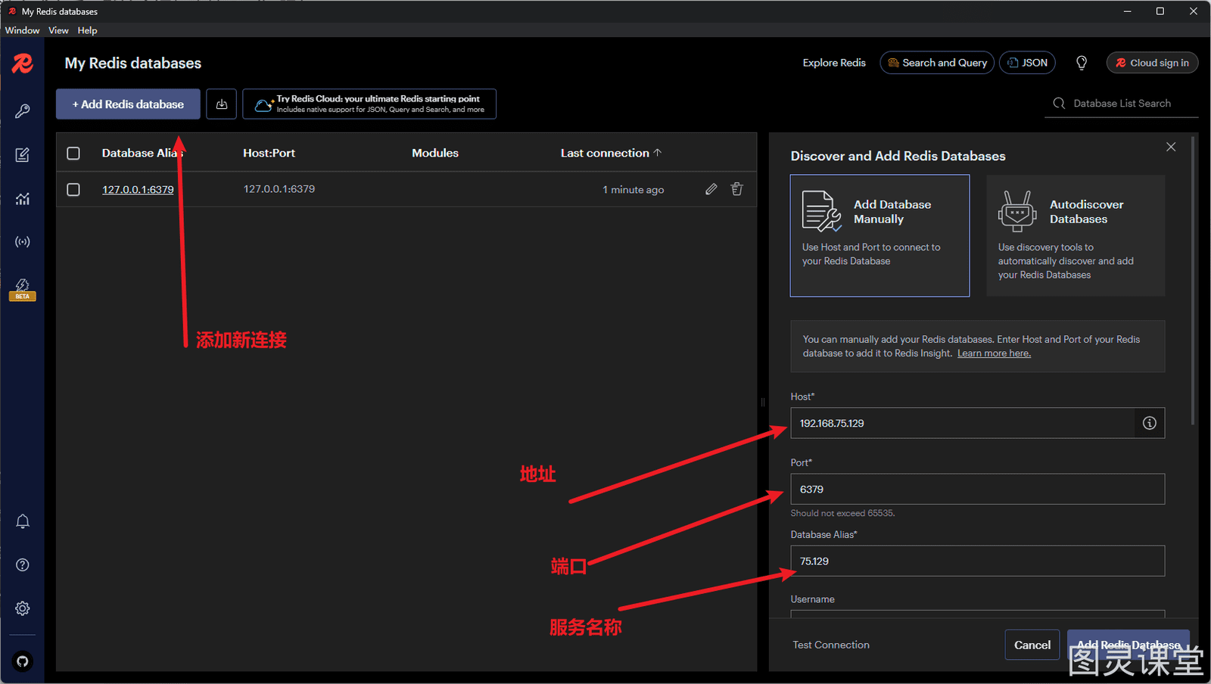Click the Port input field
This screenshot has width=1211, height=684.
coord(978,489)
